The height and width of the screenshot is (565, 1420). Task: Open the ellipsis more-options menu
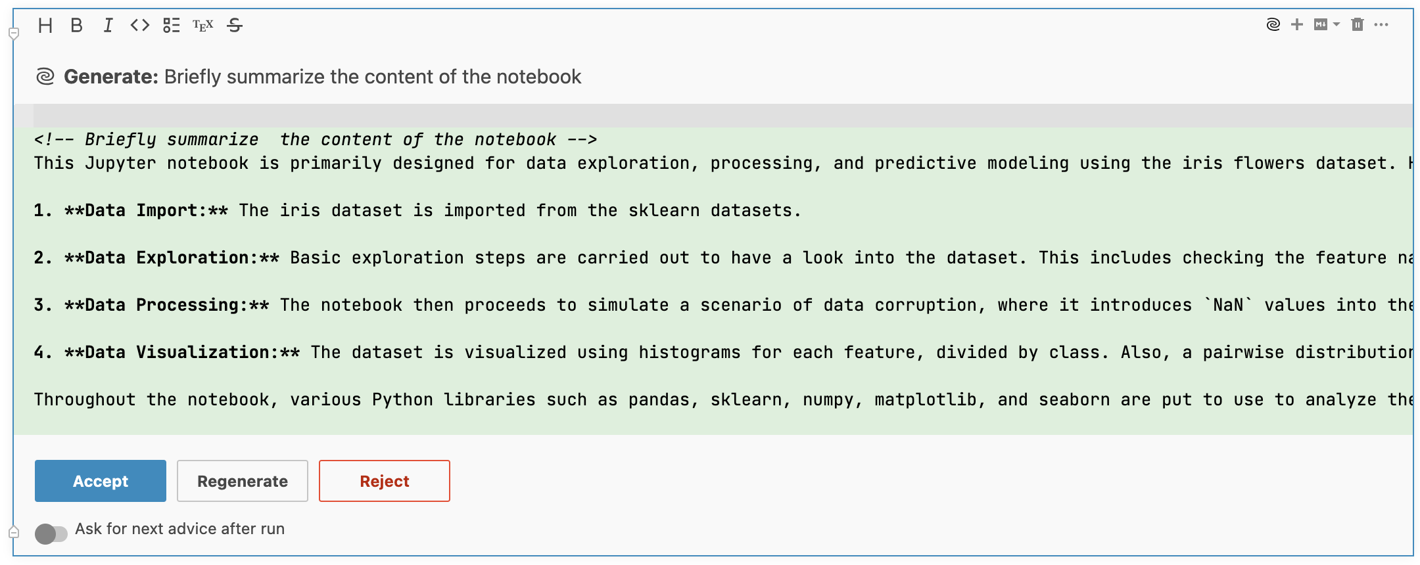point(1381,24)
